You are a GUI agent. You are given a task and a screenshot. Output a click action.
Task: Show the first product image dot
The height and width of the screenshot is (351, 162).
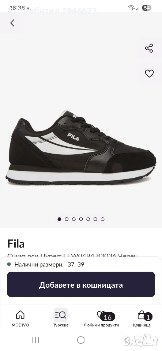pos(59,219)
